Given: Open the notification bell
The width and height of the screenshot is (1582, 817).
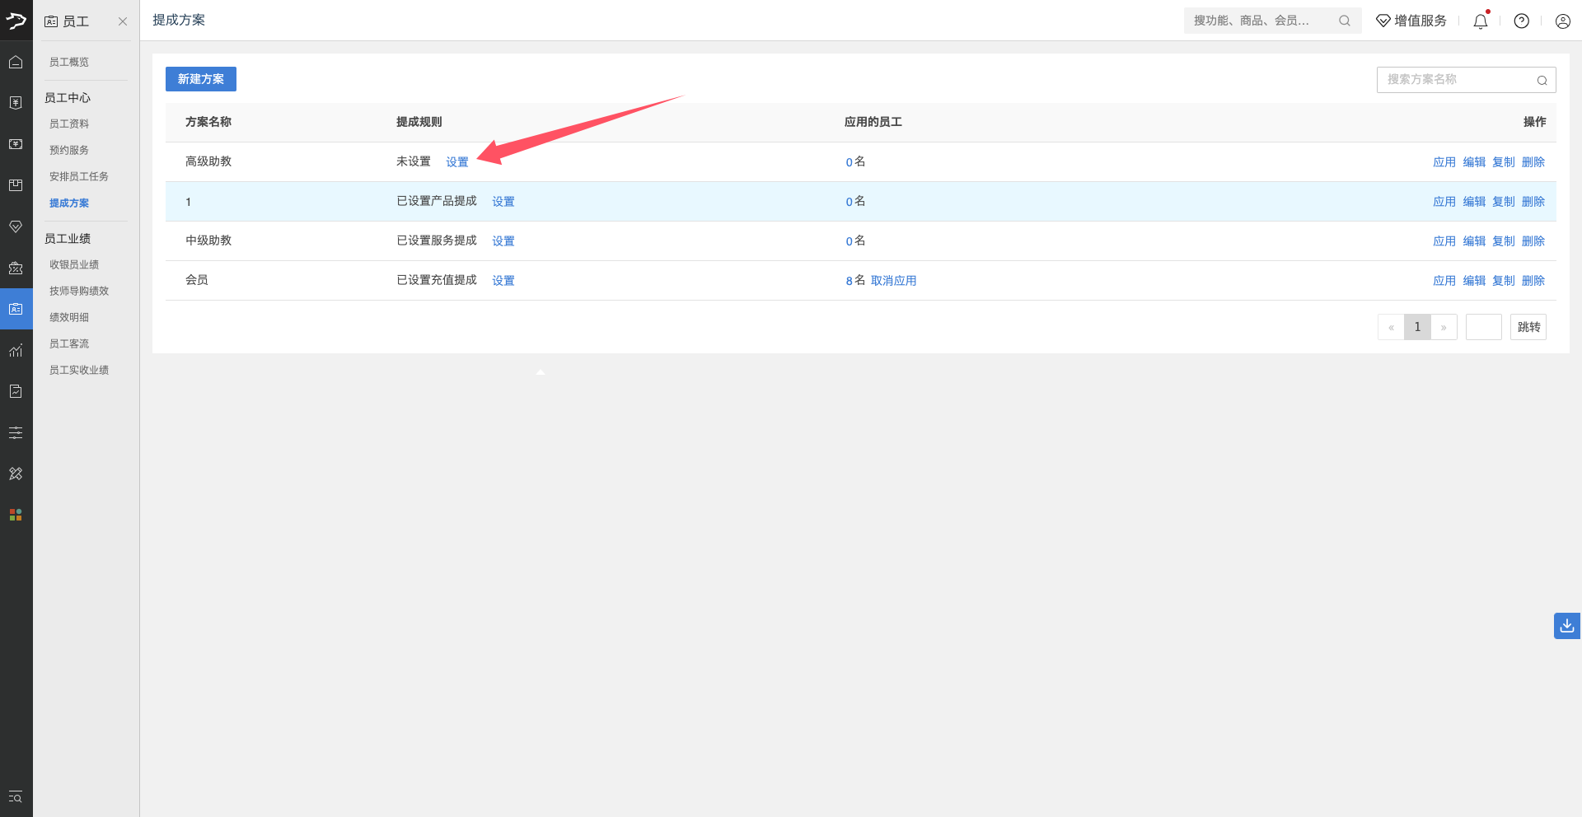Looking at the screenshot, I should [1481, 21].
